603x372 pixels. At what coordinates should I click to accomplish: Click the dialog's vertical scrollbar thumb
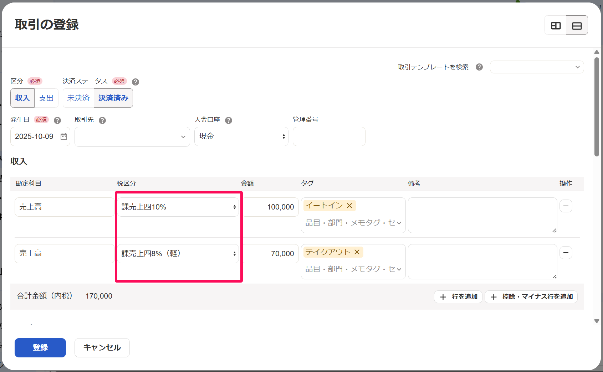coord(597,107)
